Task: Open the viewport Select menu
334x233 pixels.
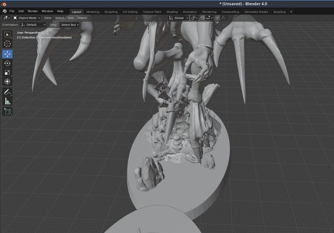Action: click(59, 18)
